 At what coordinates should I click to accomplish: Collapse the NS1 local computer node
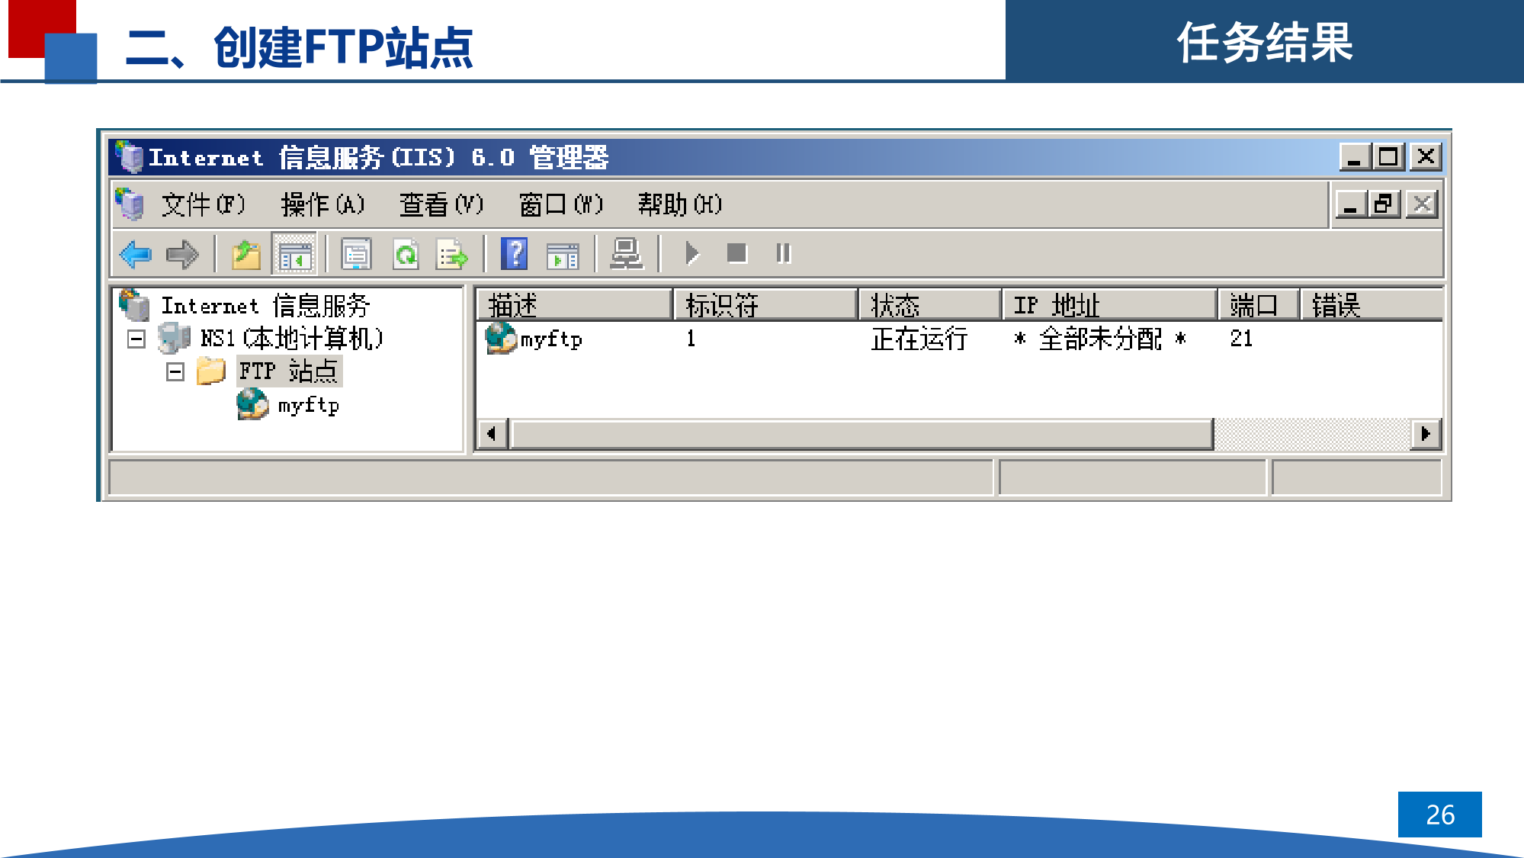tap(136, 339)
